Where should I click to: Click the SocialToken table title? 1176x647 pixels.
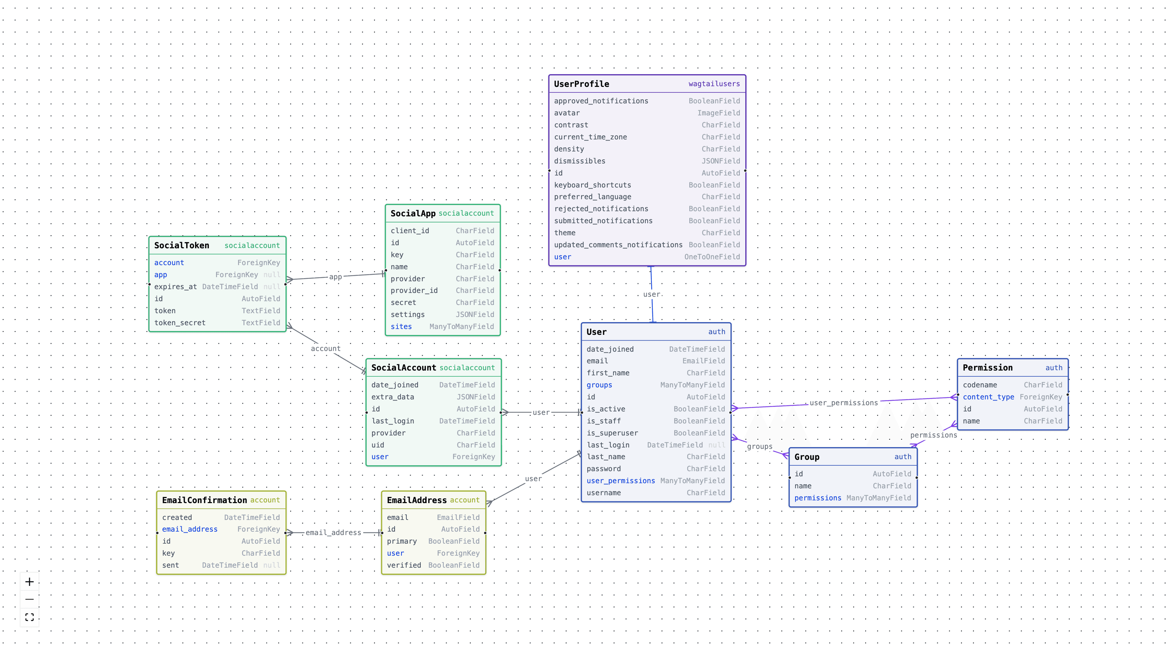(x=182, y=246)
